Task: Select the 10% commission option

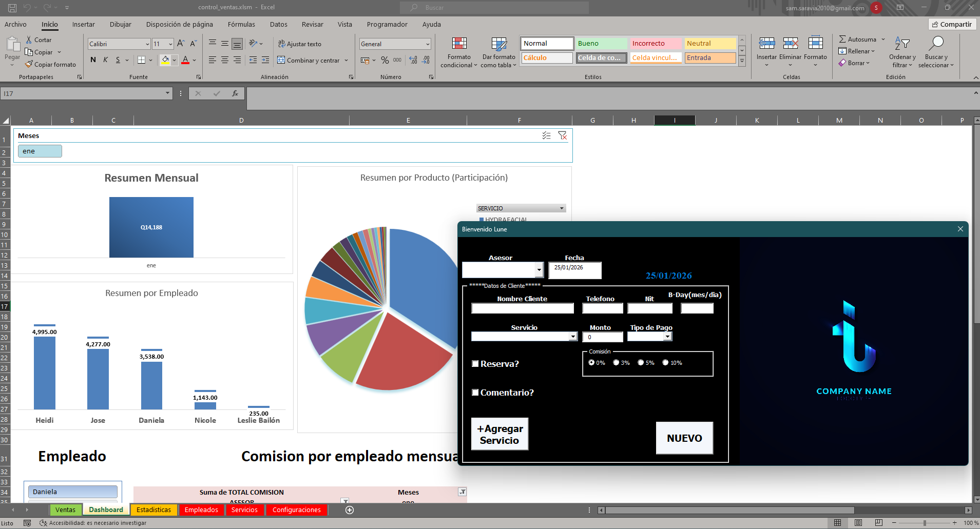Action: coord(665,362)
